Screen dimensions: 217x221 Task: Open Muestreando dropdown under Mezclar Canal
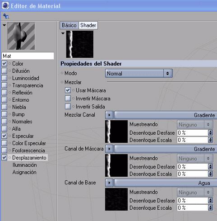(195, 124)
